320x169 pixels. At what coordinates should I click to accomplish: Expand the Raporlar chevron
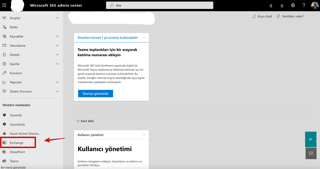point(58,82)
